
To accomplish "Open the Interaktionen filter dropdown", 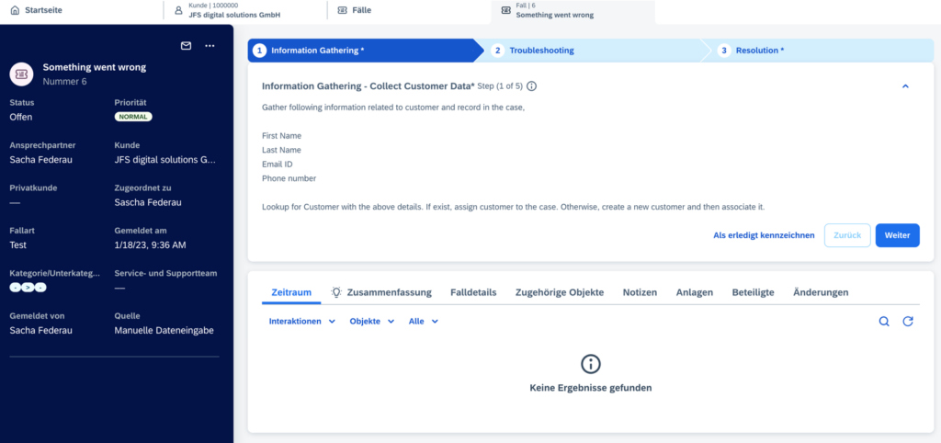I will [302, 322].
